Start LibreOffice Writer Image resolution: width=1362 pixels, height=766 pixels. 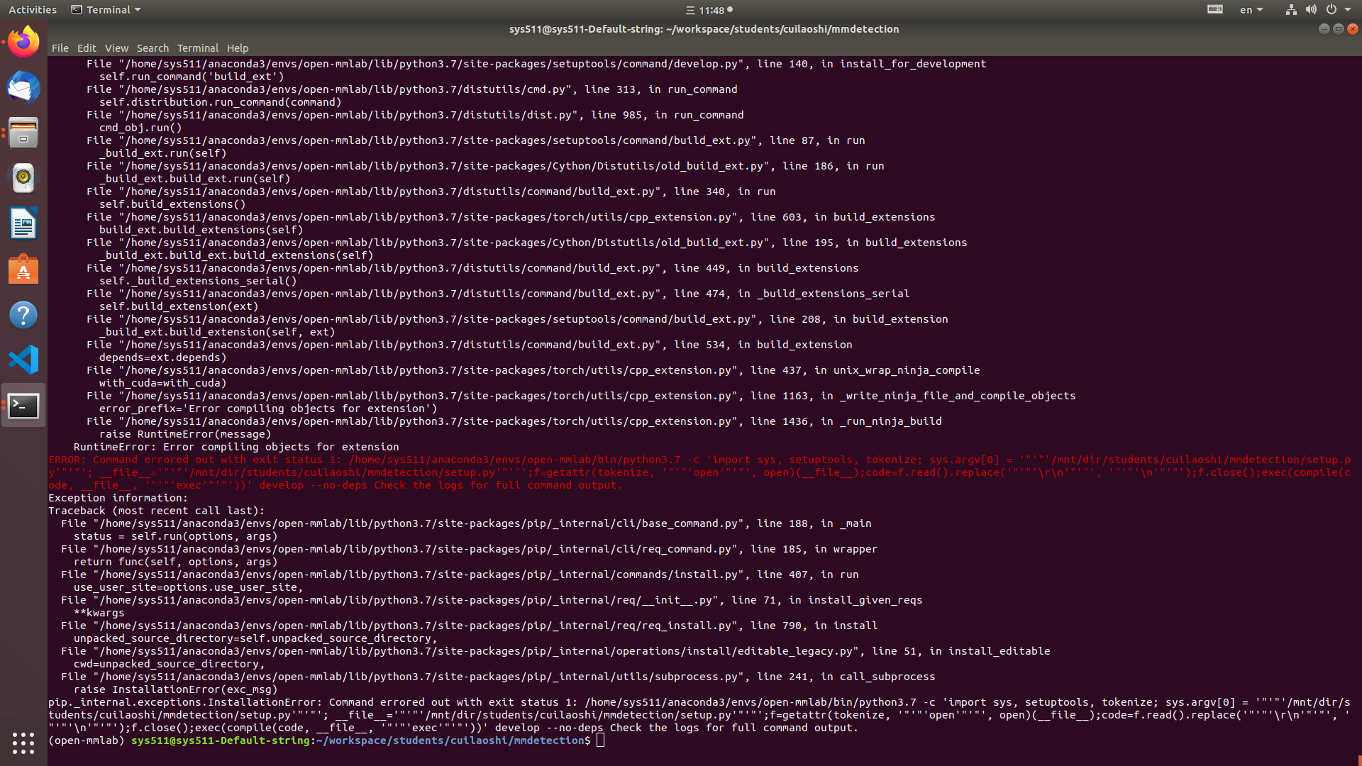click(x=23, y=223)
